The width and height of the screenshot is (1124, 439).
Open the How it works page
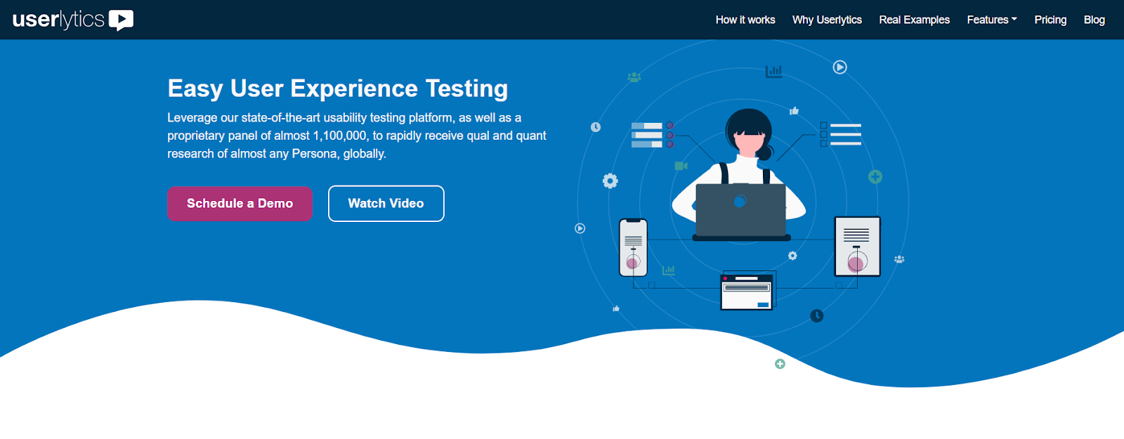pyautogui.click(x=745, y=20)
